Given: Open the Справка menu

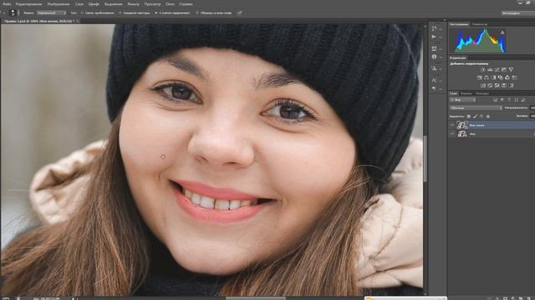Looking at the screenshot, I should click(x=186, y=4).
